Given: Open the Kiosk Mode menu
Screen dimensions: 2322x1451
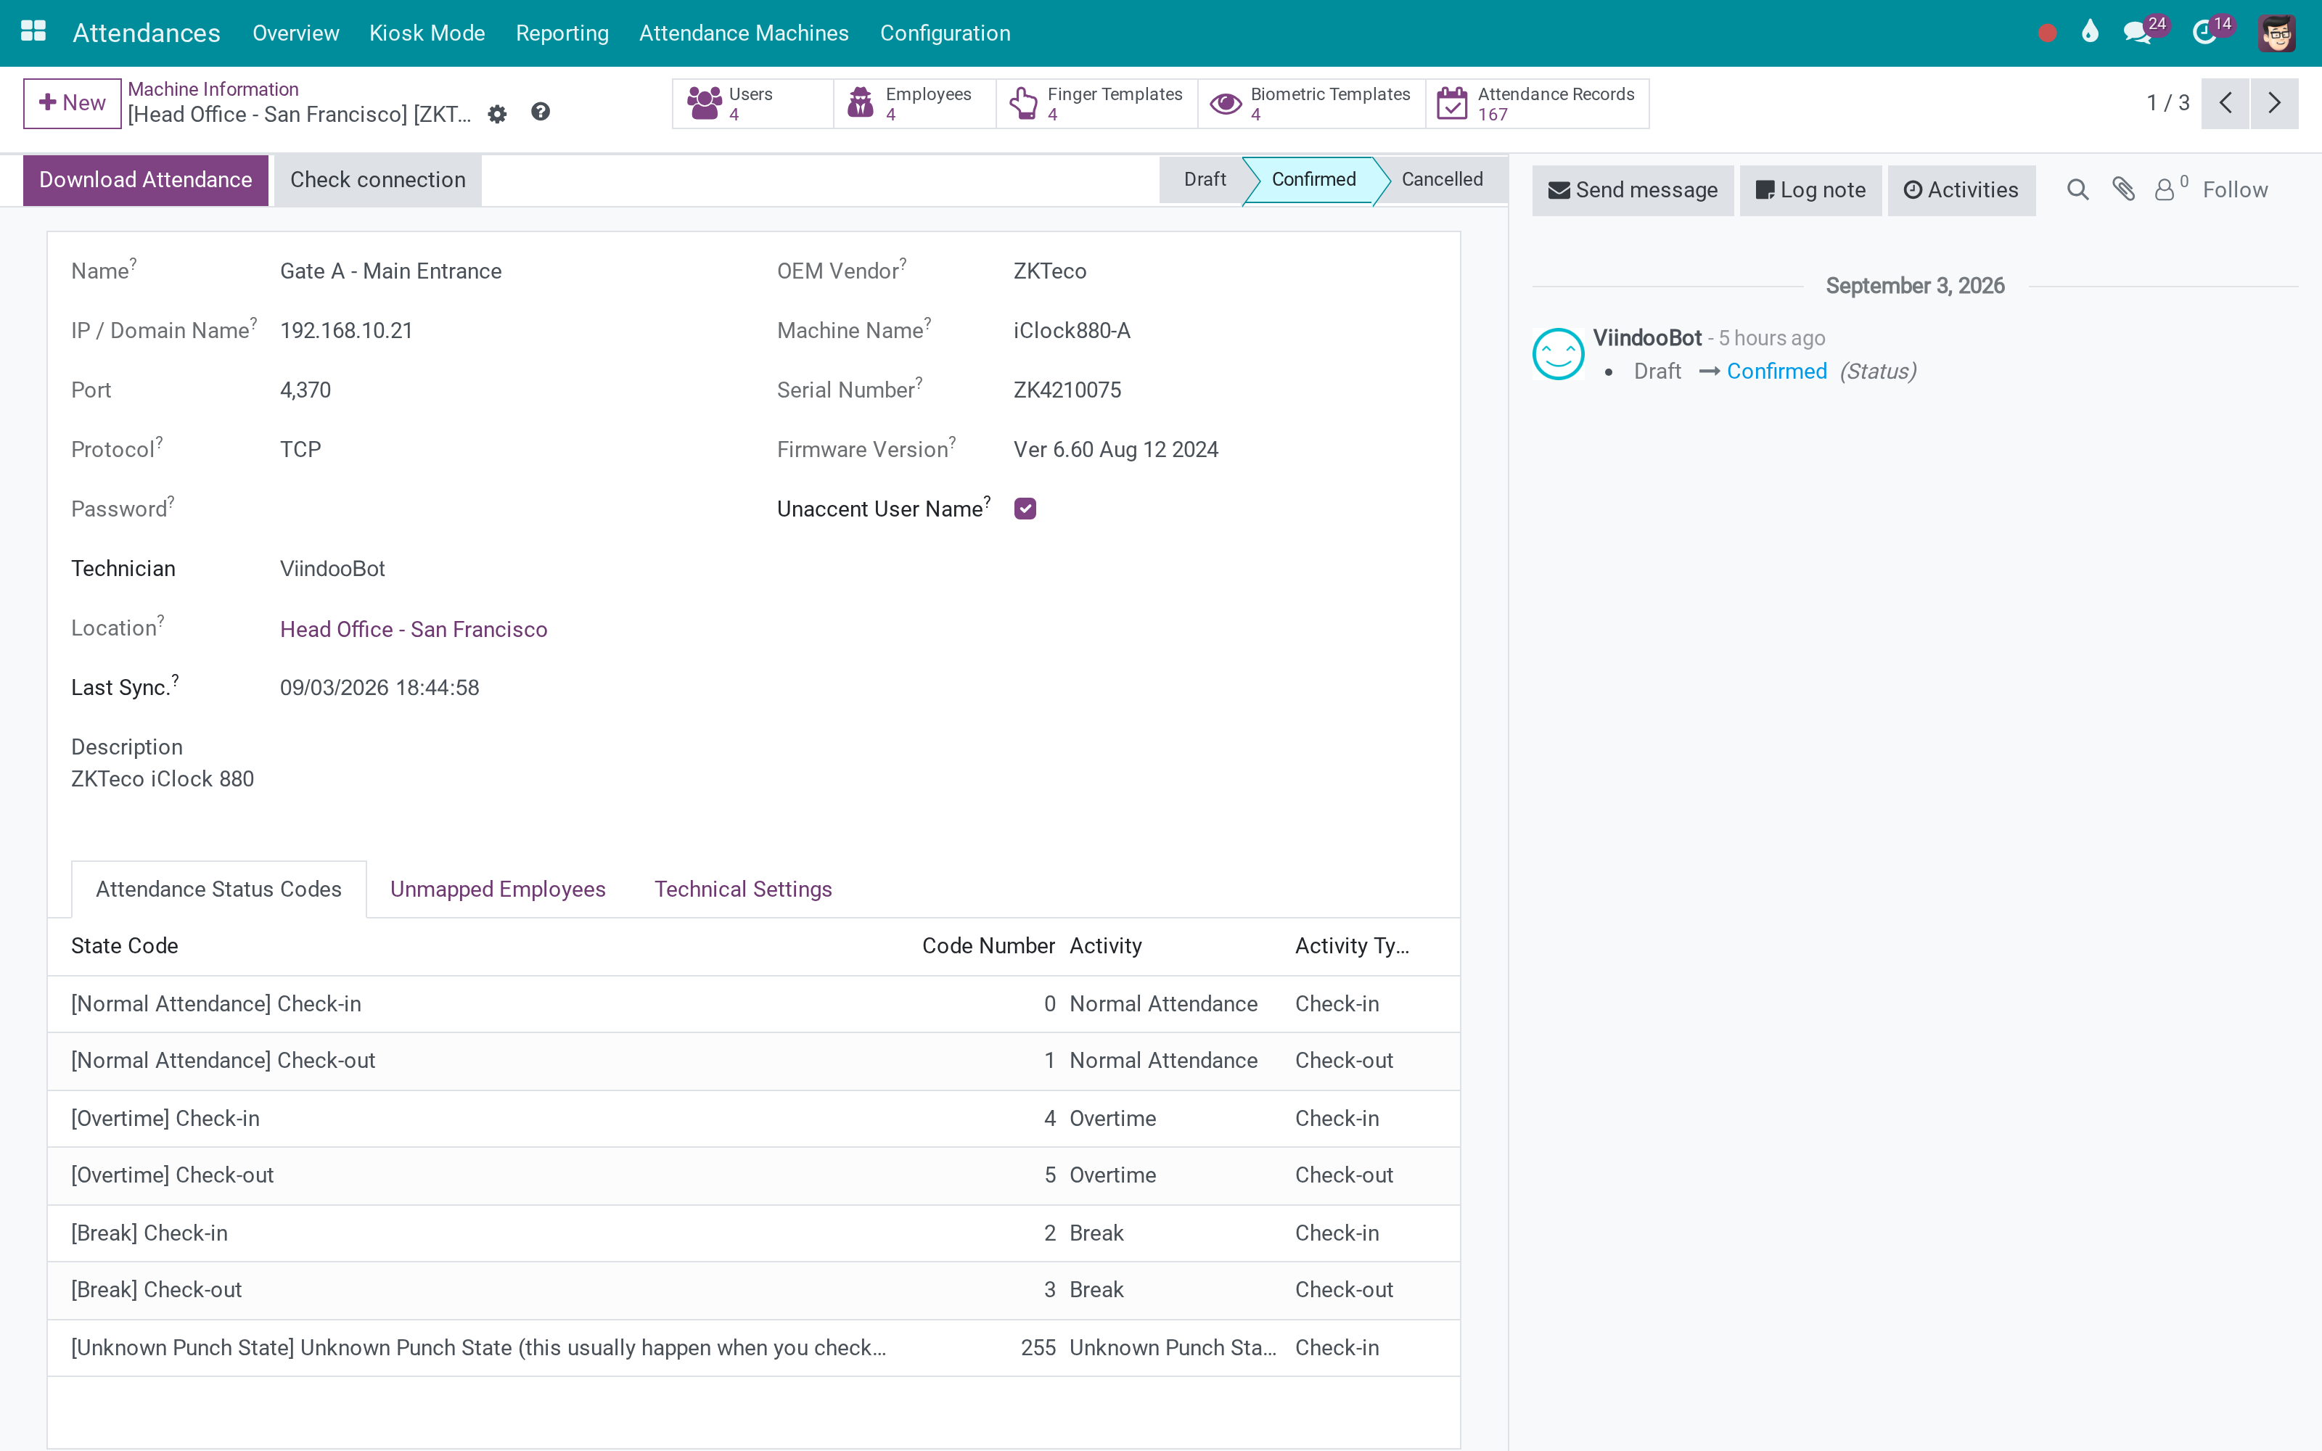Looking at the screenshot, I should 427,33.
